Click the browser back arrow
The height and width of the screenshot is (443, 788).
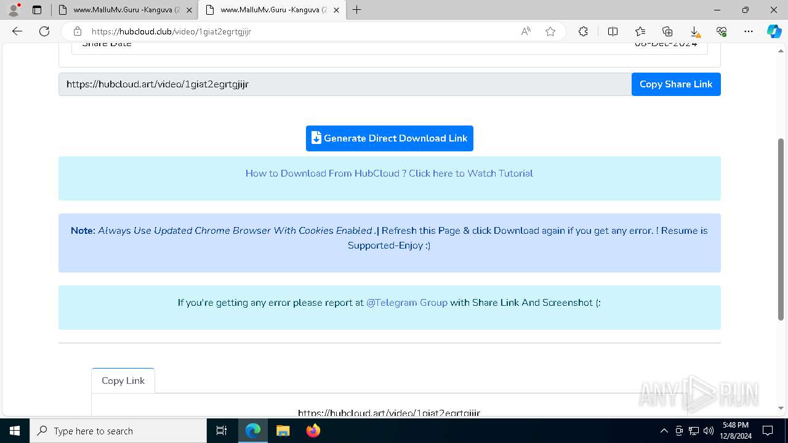[x=17, y=31]
